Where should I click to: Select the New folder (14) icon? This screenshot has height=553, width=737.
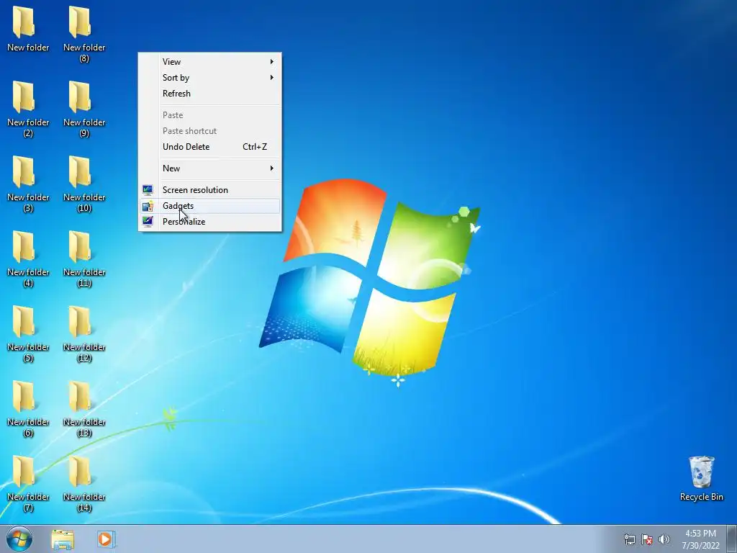pyautogui.click(x=84, y=483)
